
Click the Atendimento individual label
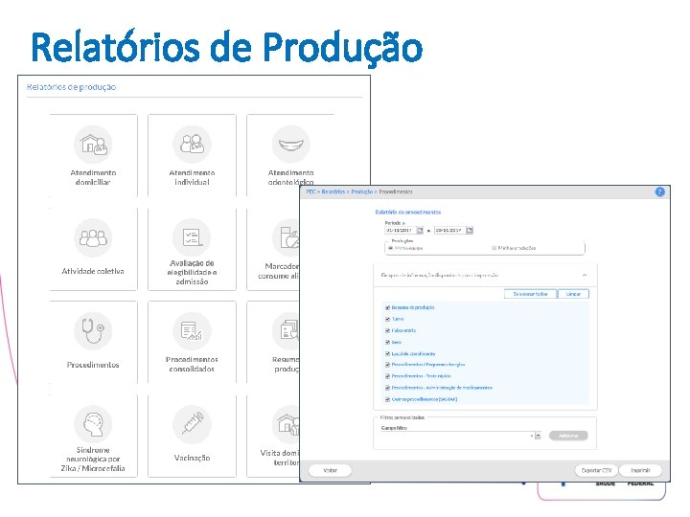point(192,177)
